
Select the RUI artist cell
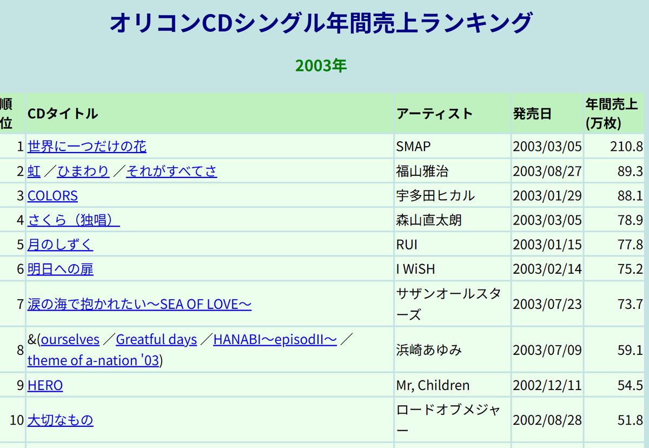tap(453, 244)
